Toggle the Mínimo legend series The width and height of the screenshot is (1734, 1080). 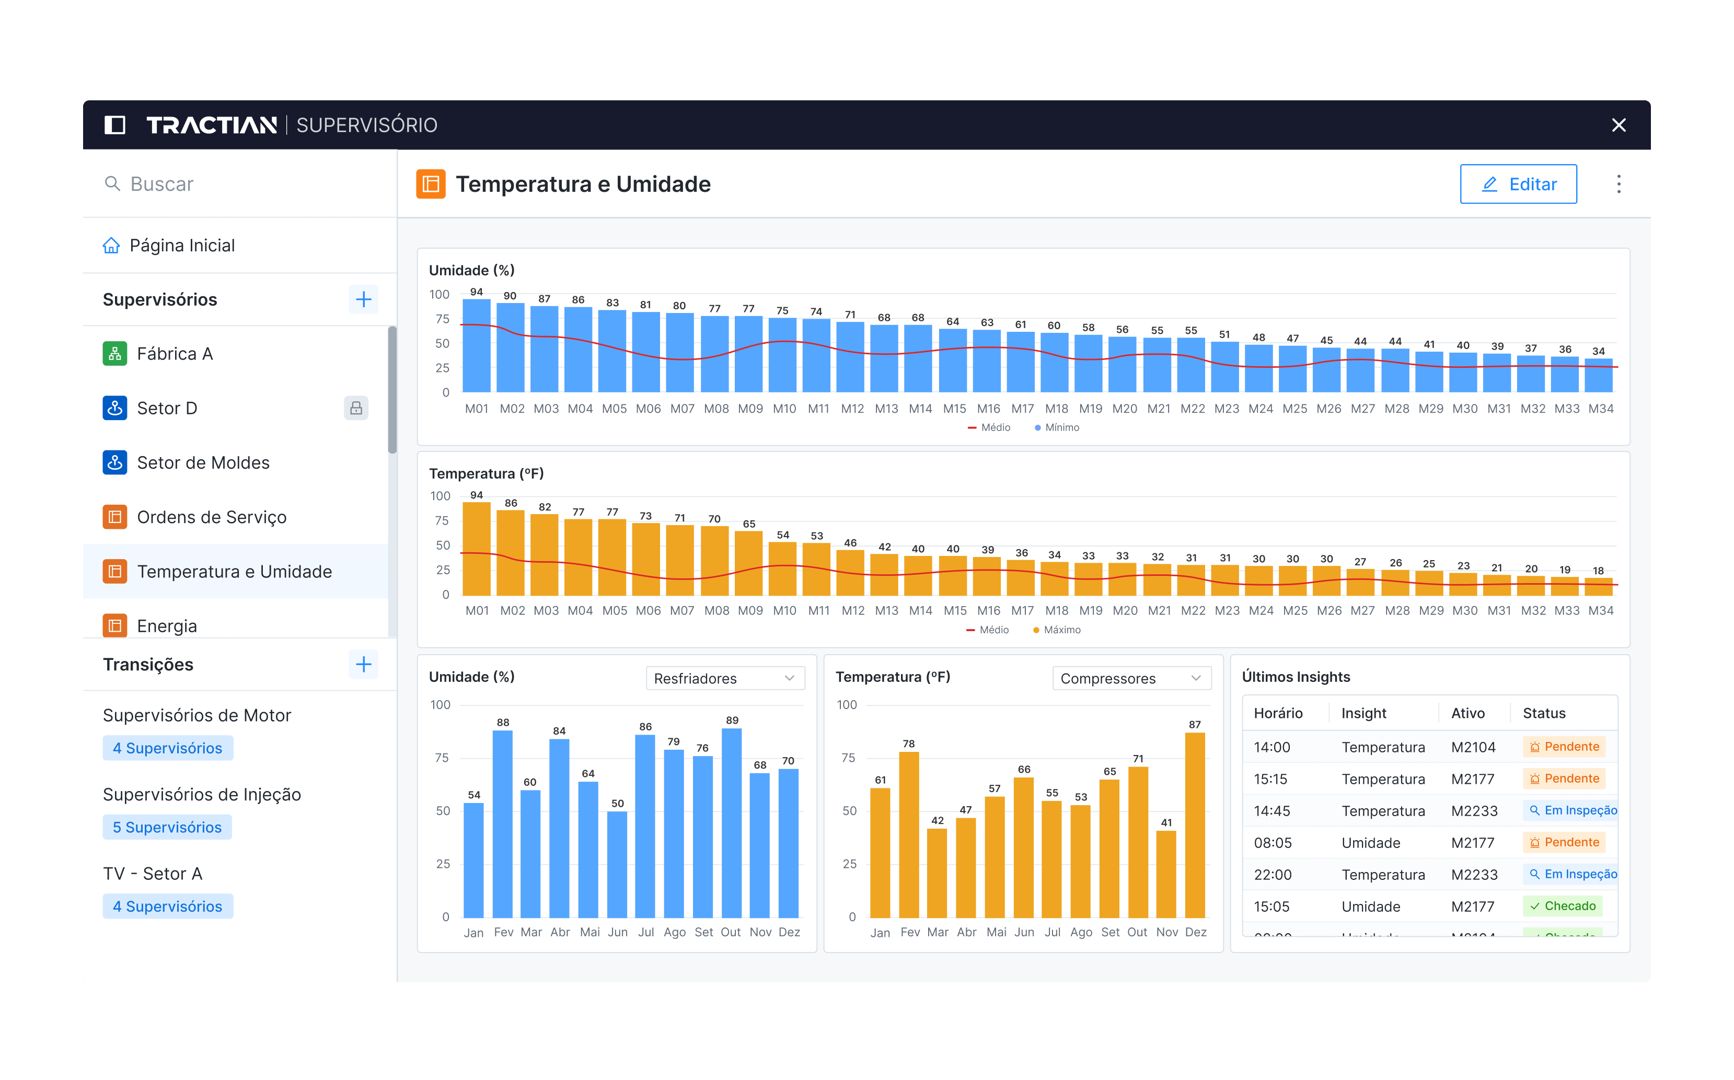[1057, 427]
